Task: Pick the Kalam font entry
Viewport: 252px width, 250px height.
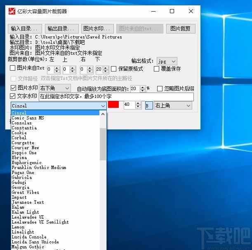Action: coord(55,207)
